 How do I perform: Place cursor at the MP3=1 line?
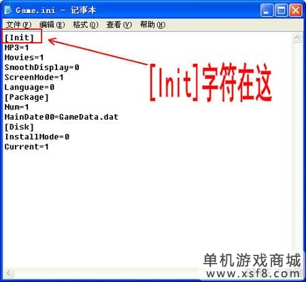coord(16,48)
